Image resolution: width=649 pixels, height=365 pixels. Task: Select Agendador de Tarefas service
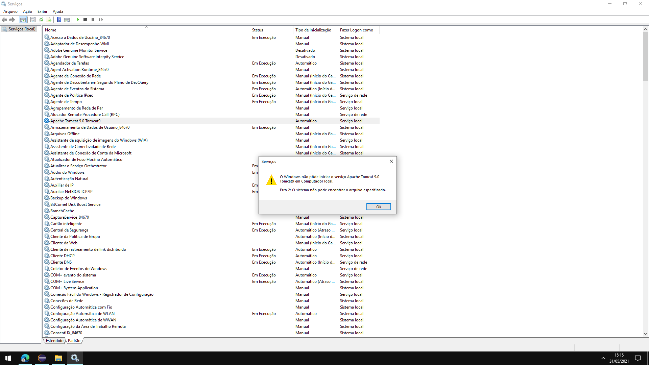click(x=211, y=63)
